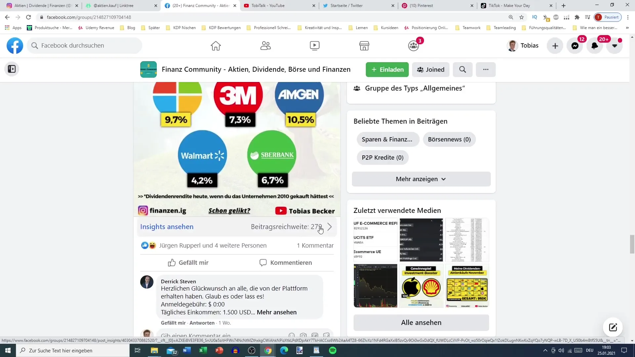Select the Börsennews (0) topic chip

pyautogui.click(x=449, y=139)
